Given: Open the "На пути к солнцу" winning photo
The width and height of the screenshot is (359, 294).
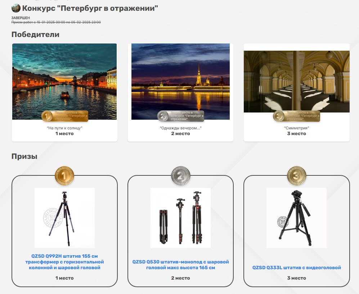Looking at the screenshot, I should tap(64, 81).
